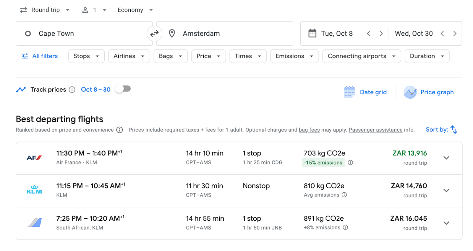Open the Airlines filter dropdown

pyautogui.click(x=129, y=56)
